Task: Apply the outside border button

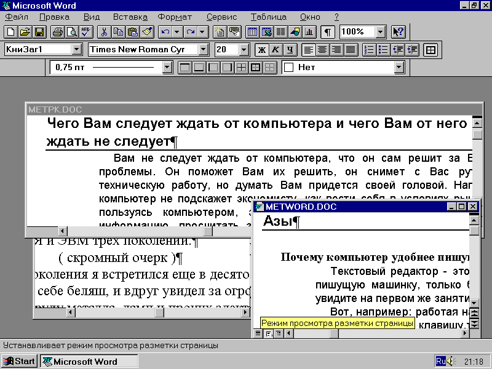Action: tap(255, 68)
